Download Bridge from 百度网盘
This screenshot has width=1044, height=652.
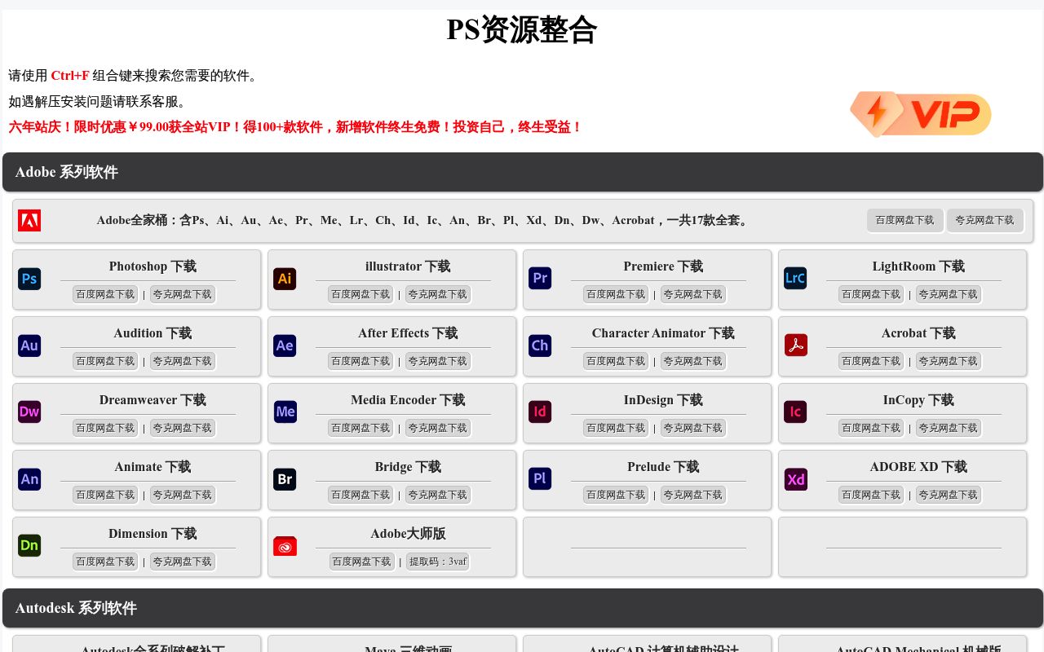(361, 495)
